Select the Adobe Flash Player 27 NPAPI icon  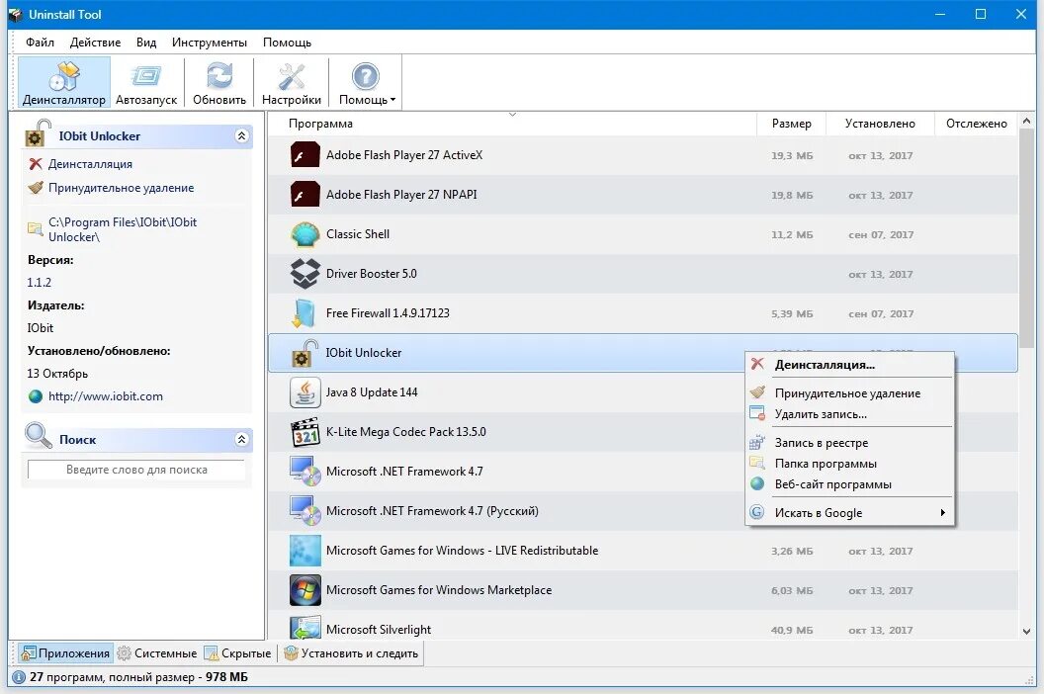[x=304, y=195]
